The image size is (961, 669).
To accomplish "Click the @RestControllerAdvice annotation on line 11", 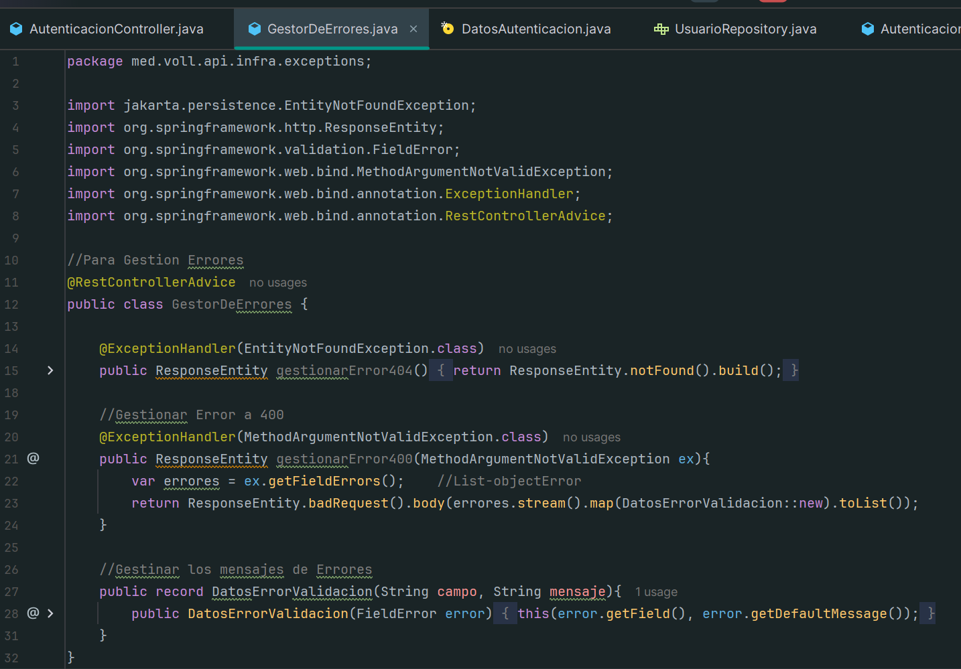I will click(x=151, y=283).
